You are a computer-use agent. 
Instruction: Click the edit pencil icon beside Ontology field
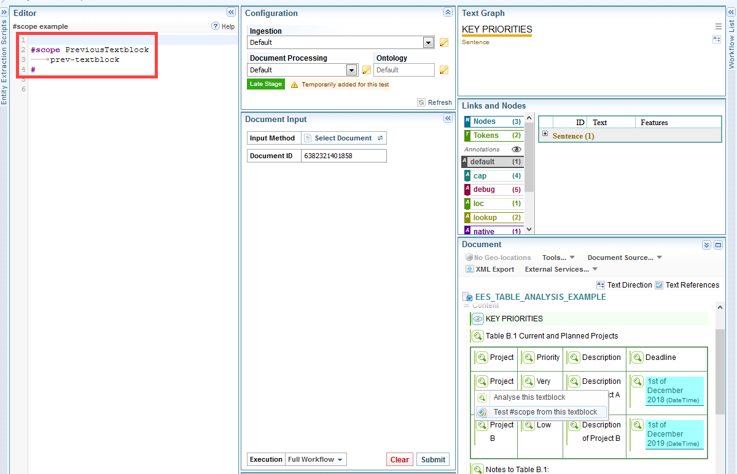tap(444, 70)
